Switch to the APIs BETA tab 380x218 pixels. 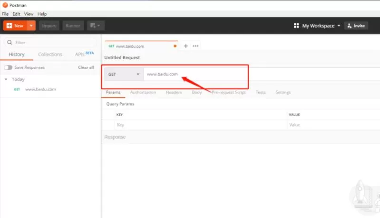[84, 54]
